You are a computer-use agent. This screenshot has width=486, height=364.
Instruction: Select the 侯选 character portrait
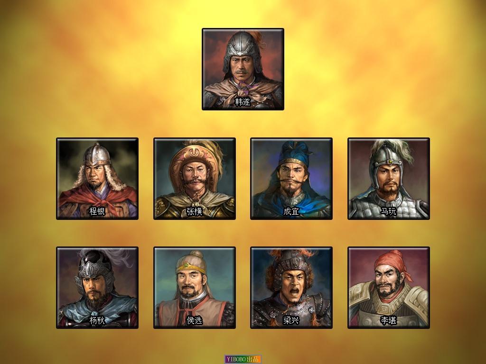tap(195, 288)
